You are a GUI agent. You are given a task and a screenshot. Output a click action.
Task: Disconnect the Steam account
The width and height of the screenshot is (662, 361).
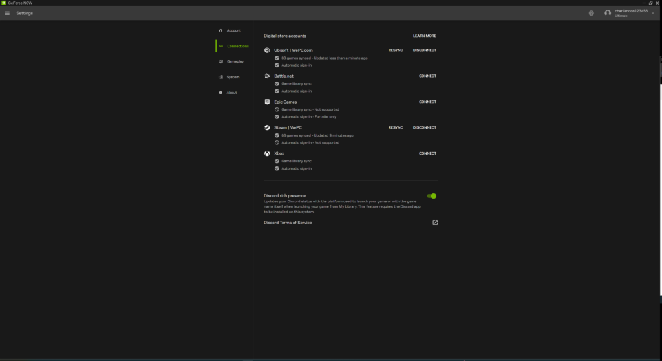click(424, 128)
